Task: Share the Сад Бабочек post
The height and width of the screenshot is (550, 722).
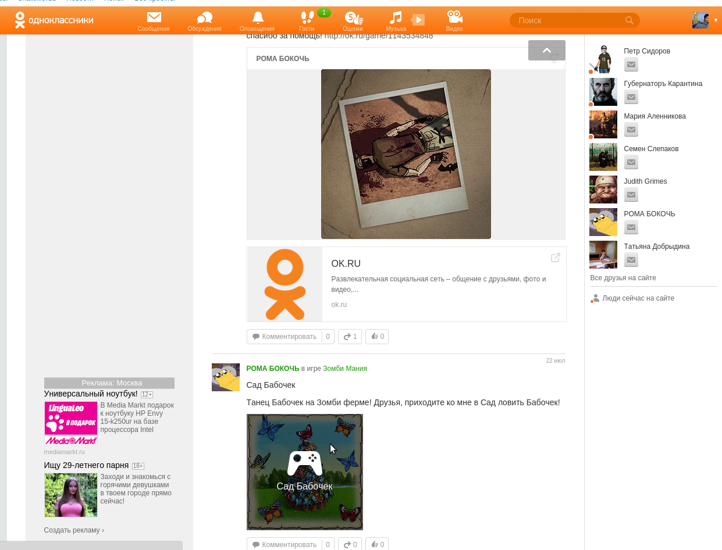Action: tap(350, 545)
